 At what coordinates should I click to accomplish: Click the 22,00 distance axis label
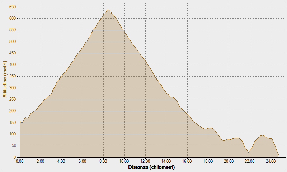pos(250,161)
